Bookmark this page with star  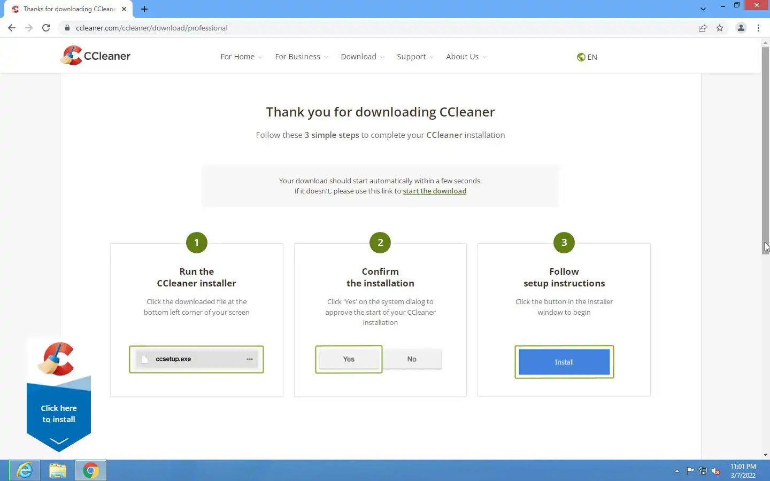[720, 28]
